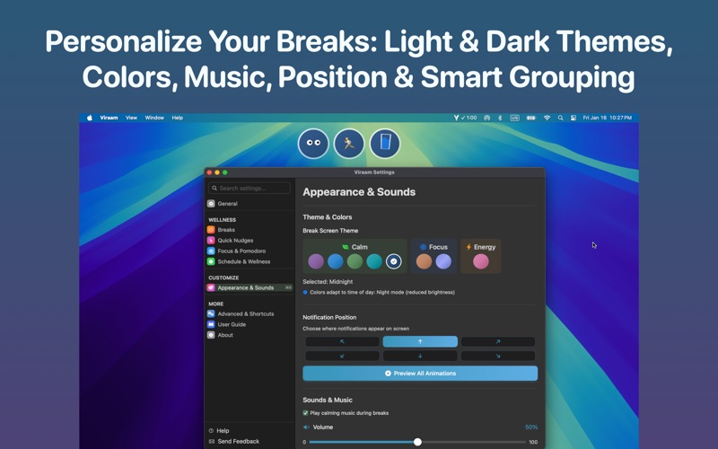
Task: Open the Window menu
Action: (154, 118)
